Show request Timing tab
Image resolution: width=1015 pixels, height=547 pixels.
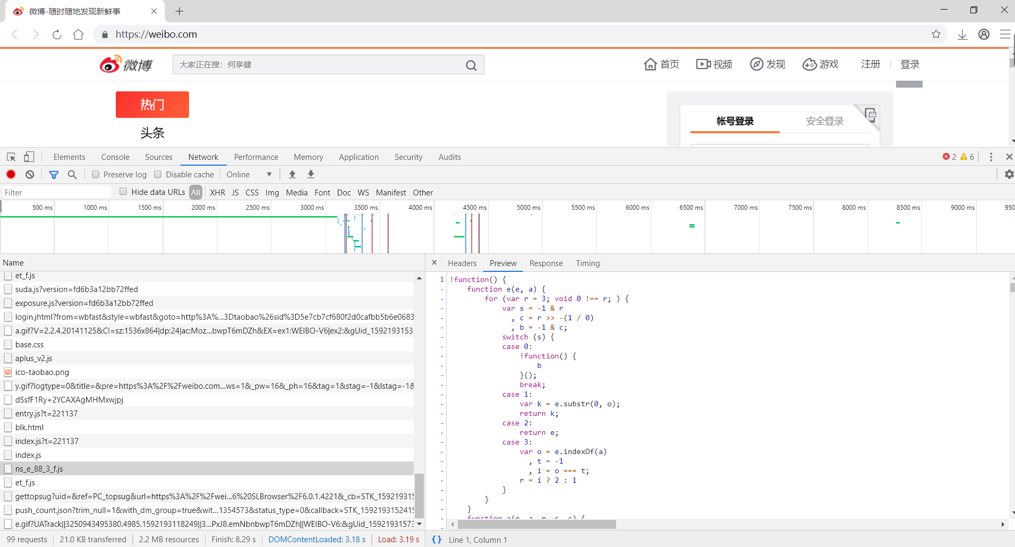588,263
